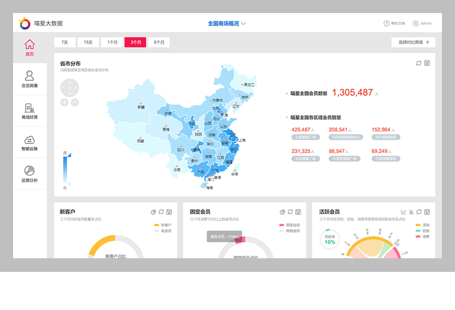Refresh the 省市分布 map panel

pos(419,63)
